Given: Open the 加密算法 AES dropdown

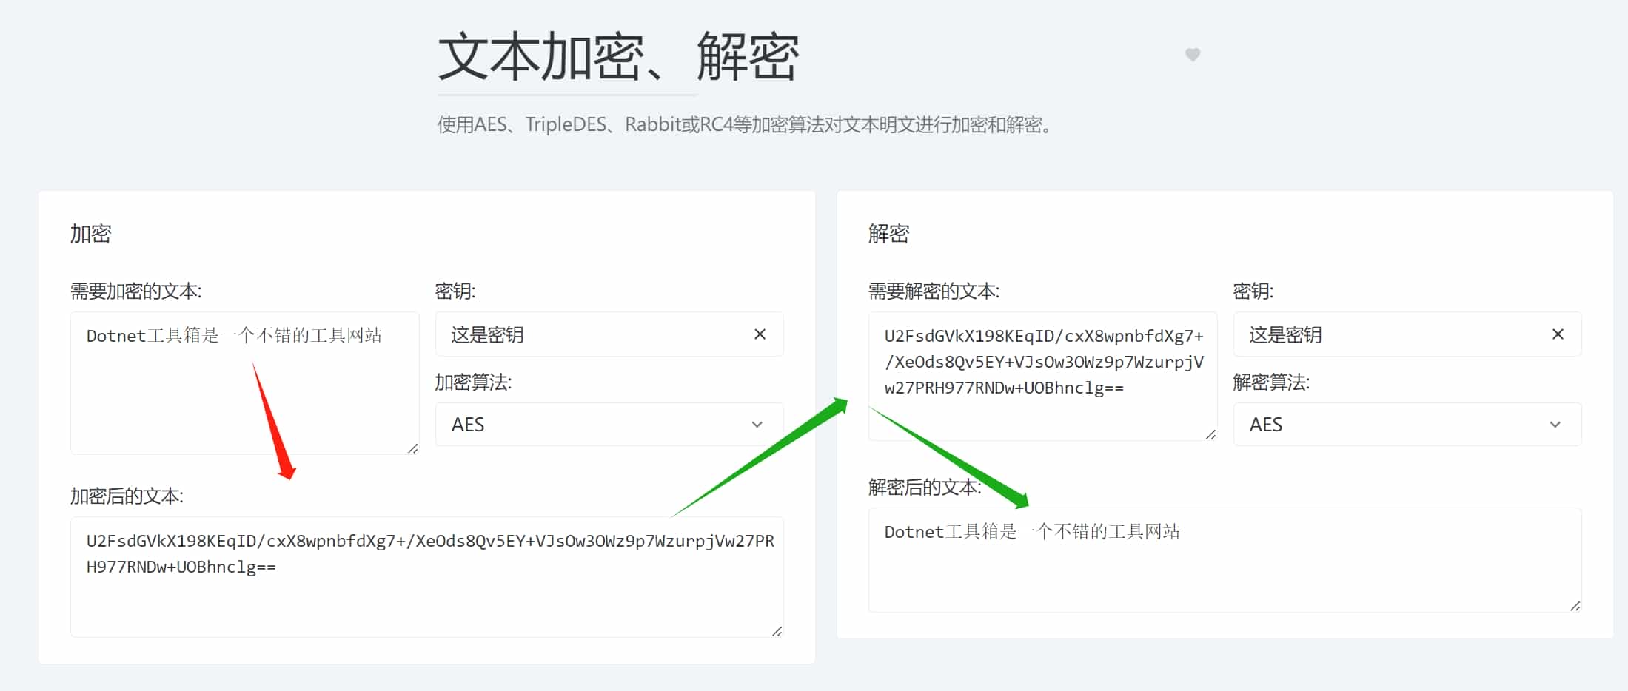Looking at the screenshot, I should point(607,425).
